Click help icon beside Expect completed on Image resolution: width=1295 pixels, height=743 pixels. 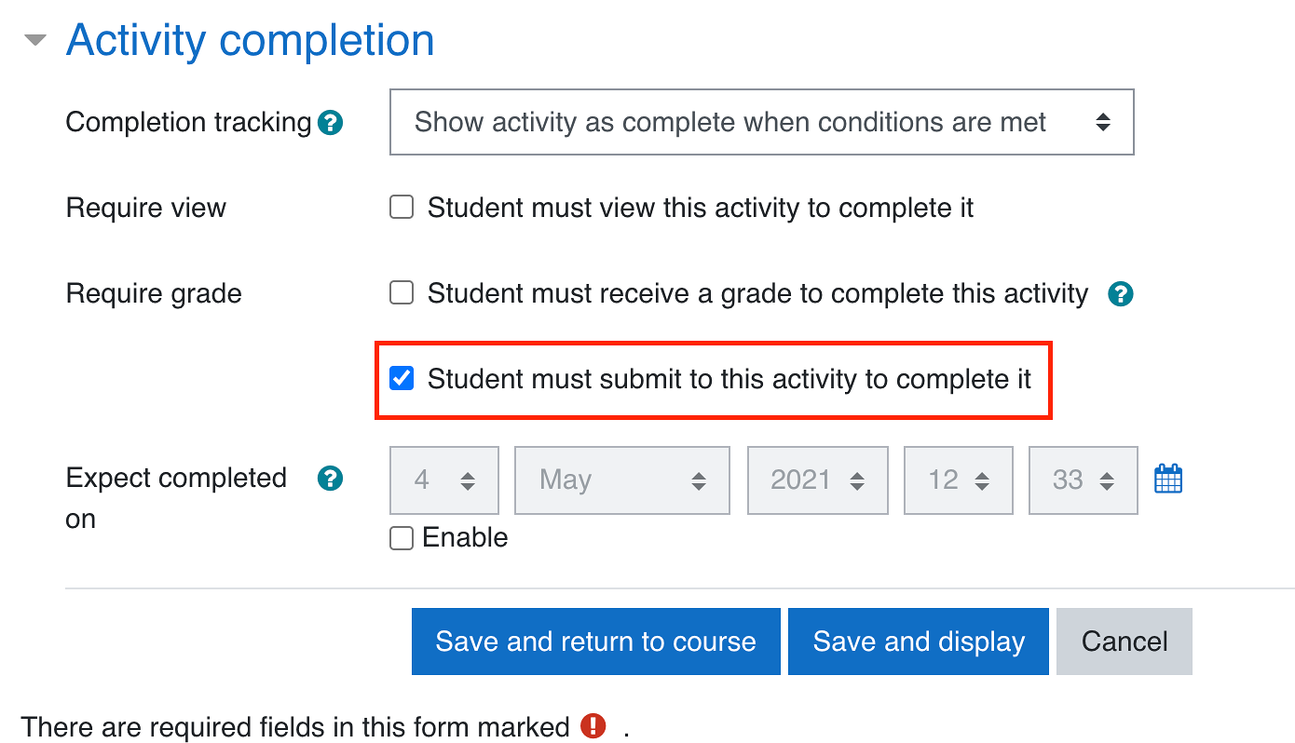[x=330, y=479]
